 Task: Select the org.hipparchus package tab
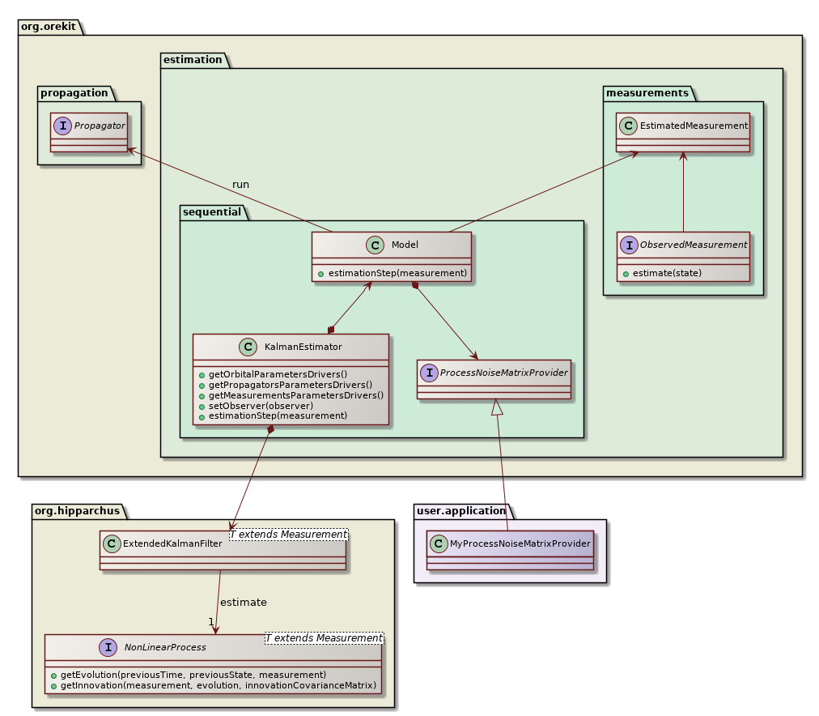coord(78,511)
